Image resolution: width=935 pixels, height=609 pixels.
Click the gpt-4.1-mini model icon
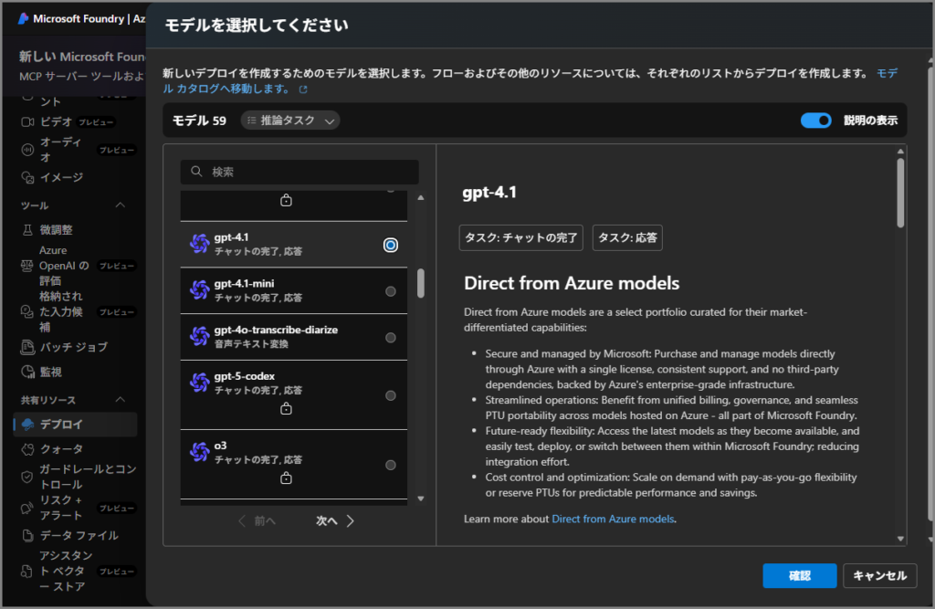coord(199,290)
